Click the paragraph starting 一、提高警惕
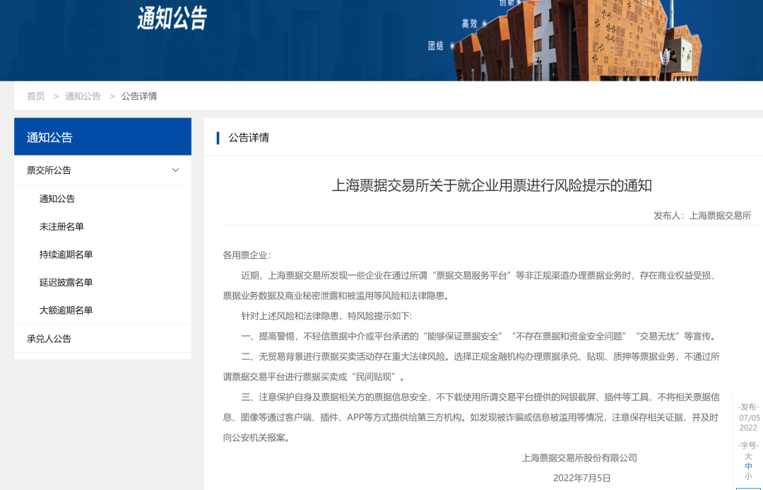The width and height of the screenshot is (763, 490). (478, 336)
